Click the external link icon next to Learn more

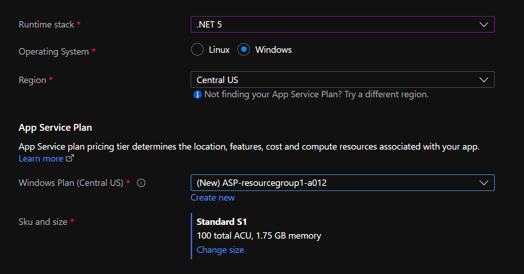click(x=69, y=158)
